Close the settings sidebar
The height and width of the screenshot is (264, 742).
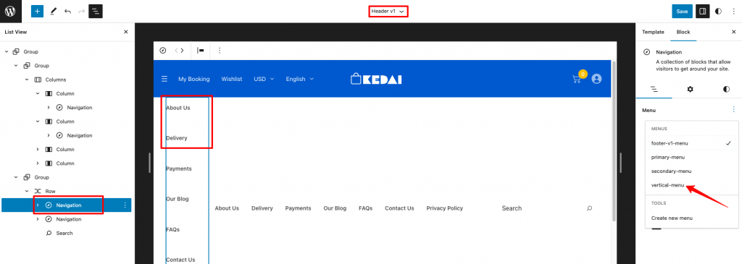tap(733, 32)
